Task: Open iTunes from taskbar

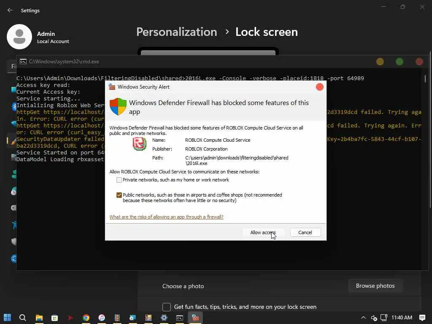Action: click(102, 318)
